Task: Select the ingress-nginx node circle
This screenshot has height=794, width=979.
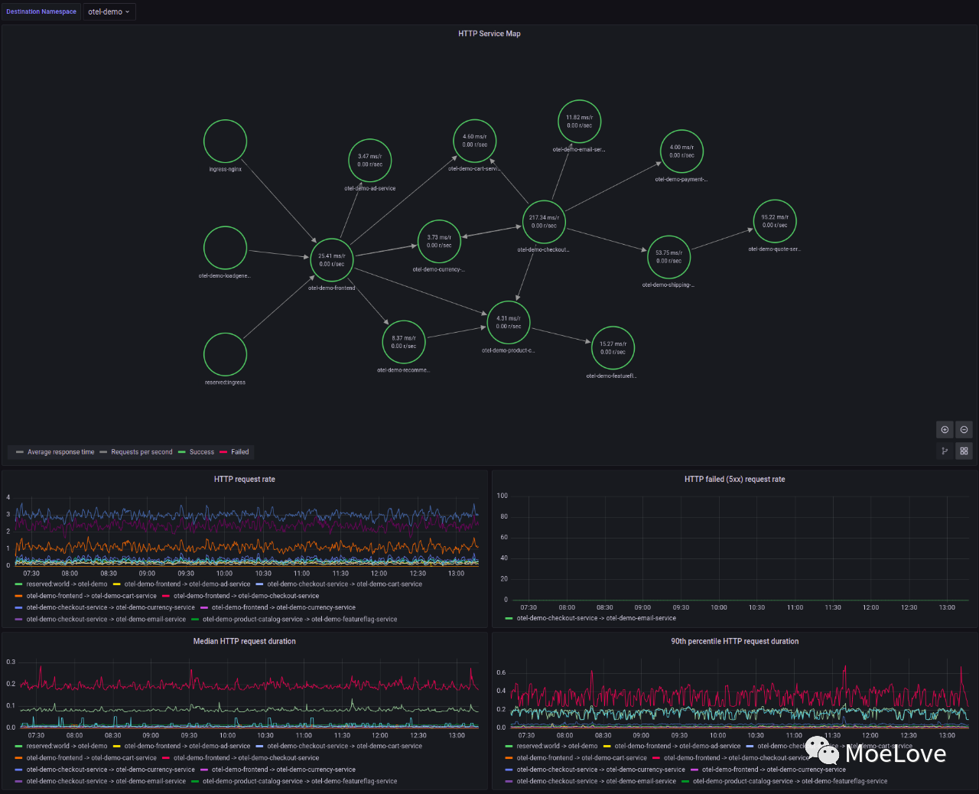Action: point(225,141)
